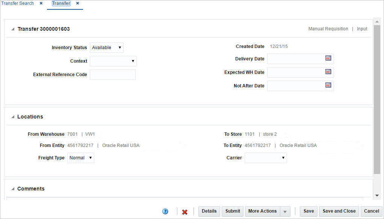The width and height of the screenshot is (384, 219).
Task: Switch to the Transfer Search tab
Action: [17, 3]
